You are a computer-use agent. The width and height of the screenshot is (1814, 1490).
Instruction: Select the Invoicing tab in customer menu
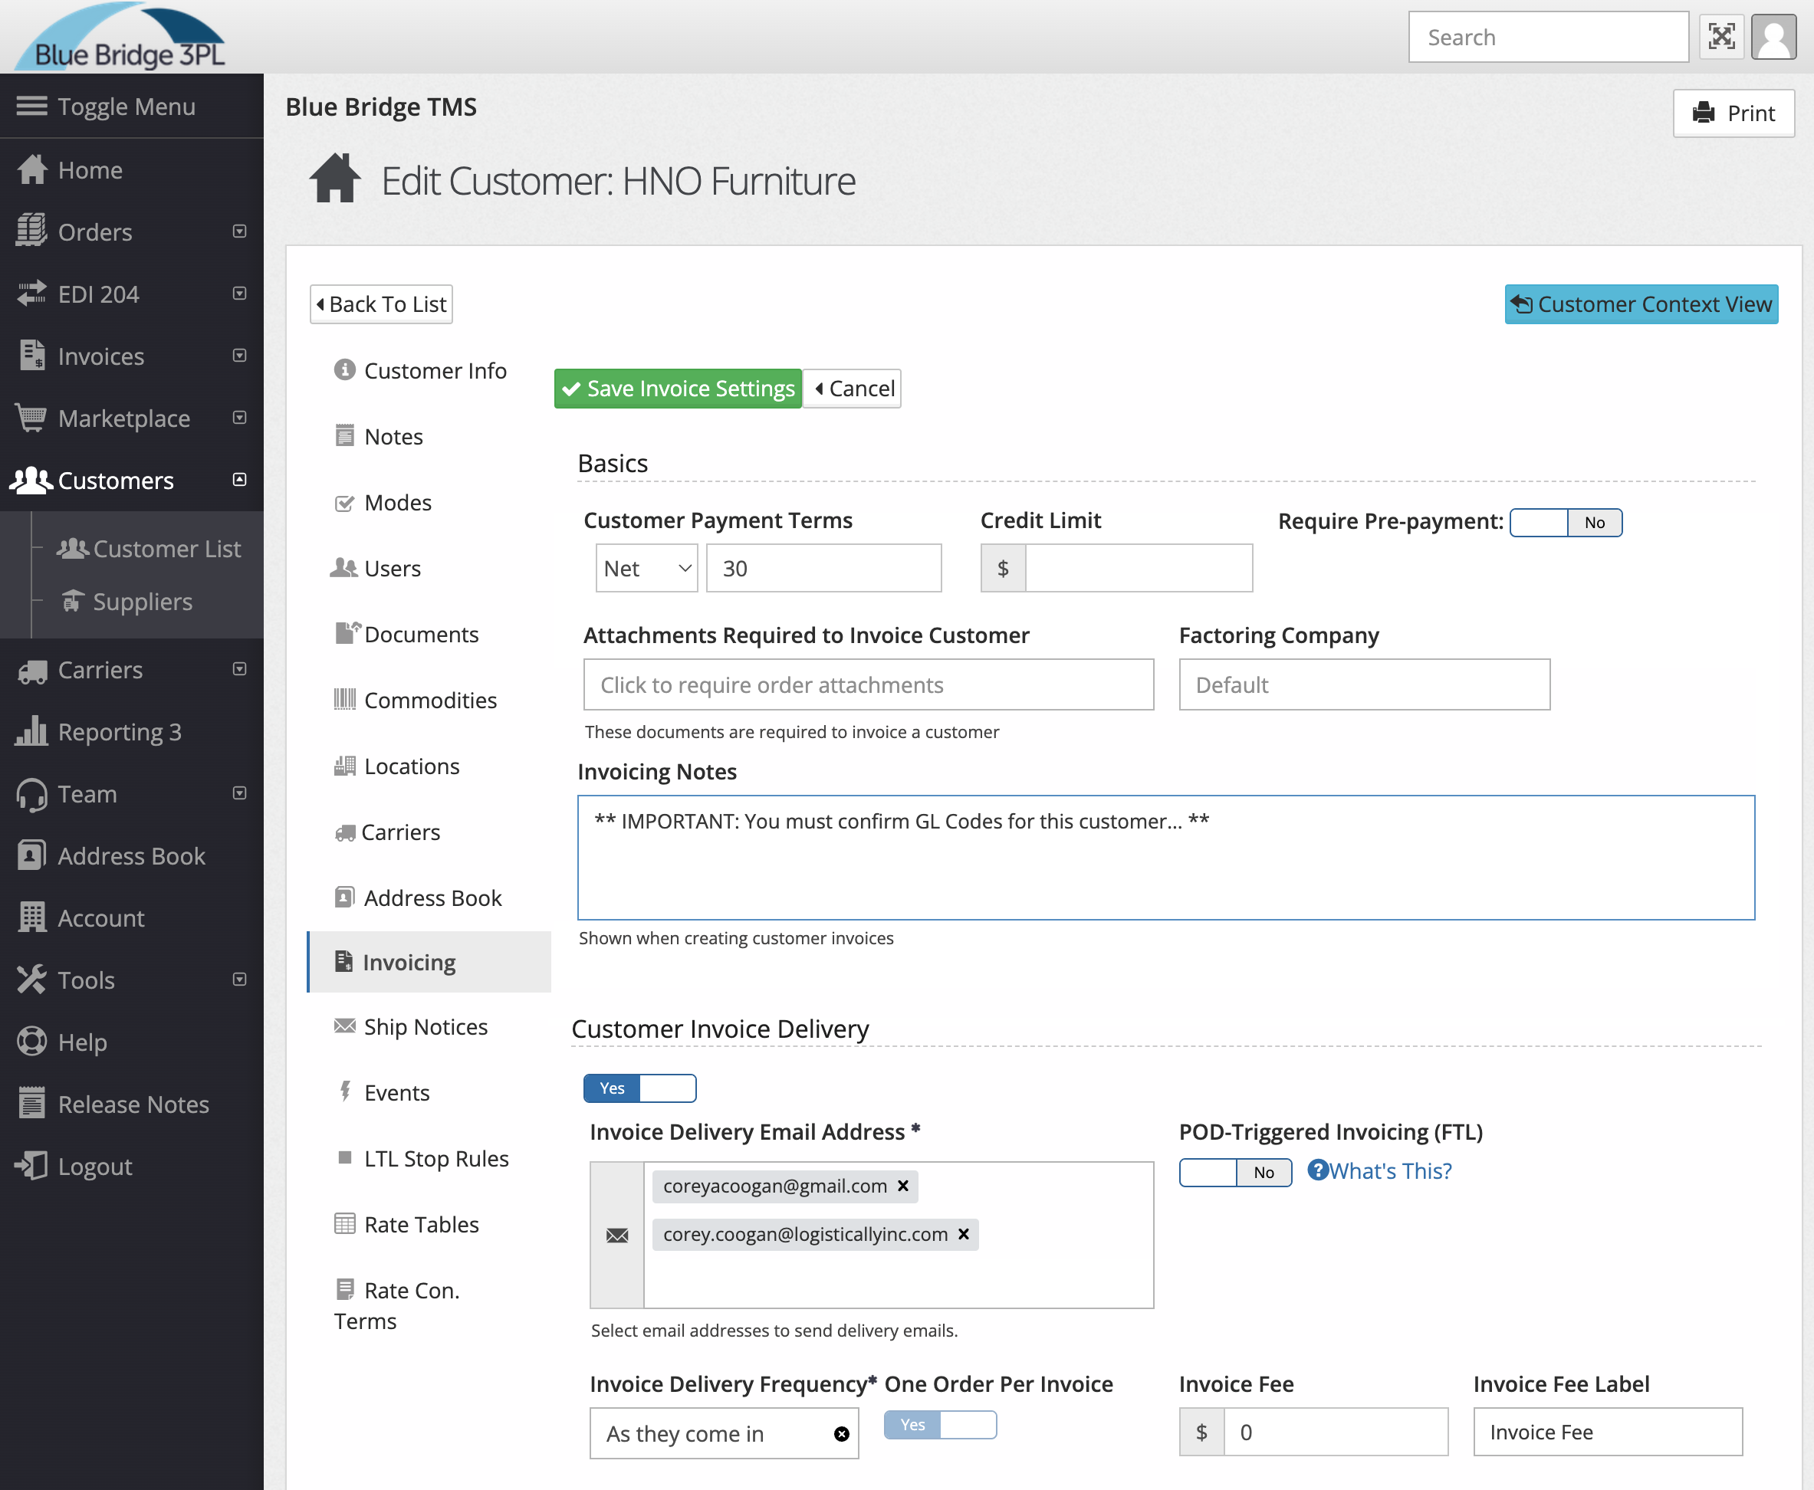click(x=429, y=962)
